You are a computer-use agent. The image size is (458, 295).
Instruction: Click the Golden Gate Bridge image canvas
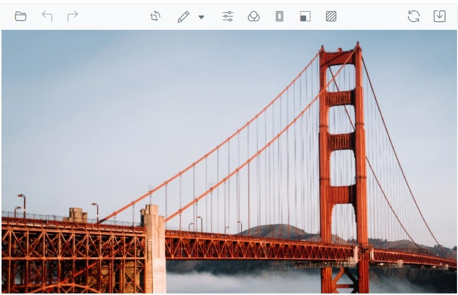[229, 161]
